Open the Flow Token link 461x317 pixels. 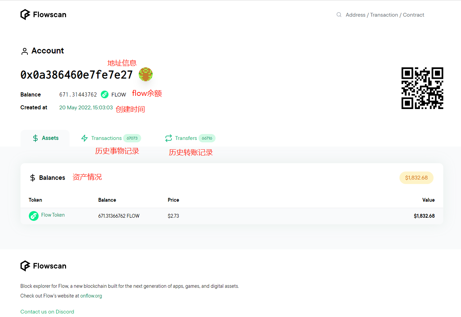(x=53, y=215)
